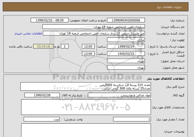Click the price validity date 1400/02/22
194x137 pixels.
coord(126,54)
